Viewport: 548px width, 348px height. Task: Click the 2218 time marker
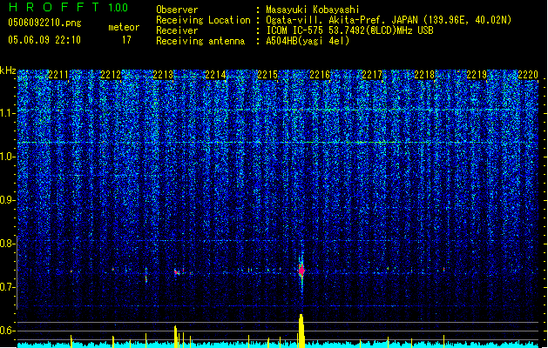click(x=424, y=75)
